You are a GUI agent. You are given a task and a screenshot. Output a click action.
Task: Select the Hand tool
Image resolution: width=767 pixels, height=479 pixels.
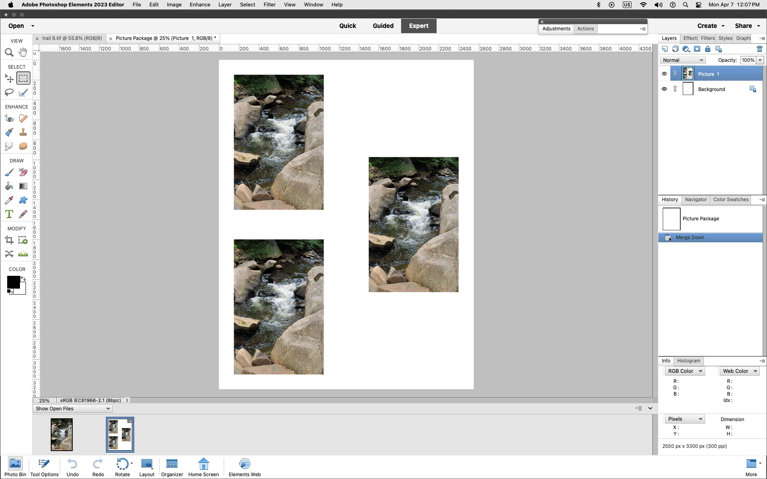tap(23, 52)
